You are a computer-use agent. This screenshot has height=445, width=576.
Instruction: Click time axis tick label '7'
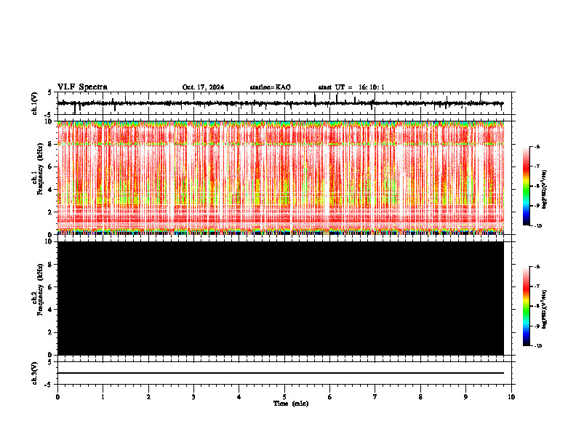click(x=375, y=397)
